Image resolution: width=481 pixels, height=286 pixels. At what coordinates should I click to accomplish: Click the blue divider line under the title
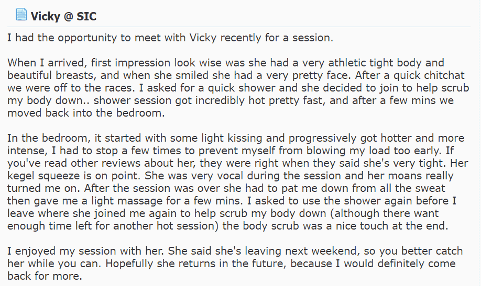pos(239,27)
